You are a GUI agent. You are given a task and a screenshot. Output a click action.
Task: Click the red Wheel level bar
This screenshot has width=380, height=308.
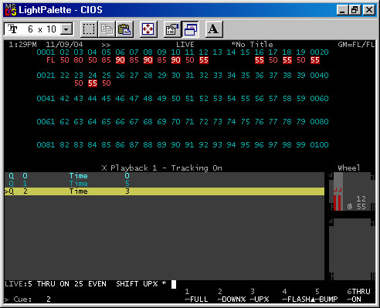tap(338, 203)
